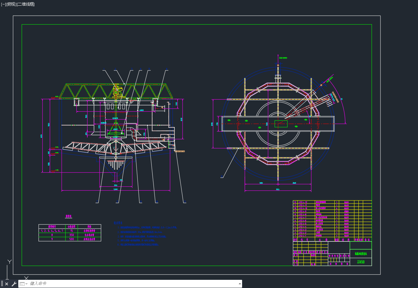
Task: Click the UCS Y axis icon
Action: click(x=10, y=262)
